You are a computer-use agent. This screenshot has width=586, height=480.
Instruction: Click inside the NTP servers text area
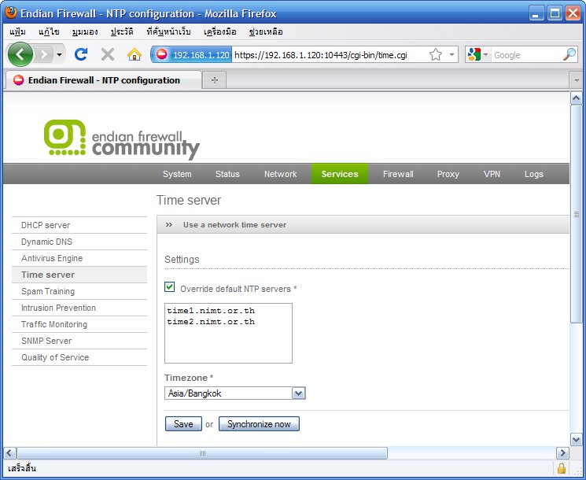(228, 333)
